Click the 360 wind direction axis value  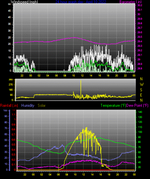(11, 80)
